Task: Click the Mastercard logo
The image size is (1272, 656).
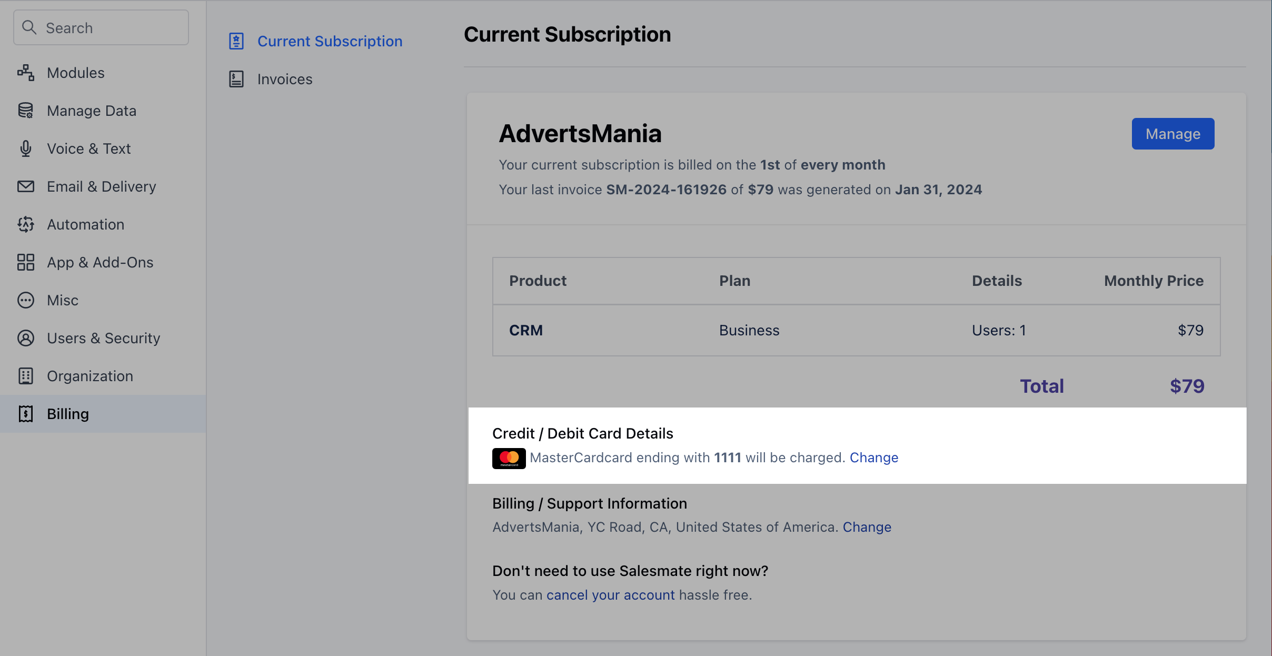Action: (x=509, y=458)
